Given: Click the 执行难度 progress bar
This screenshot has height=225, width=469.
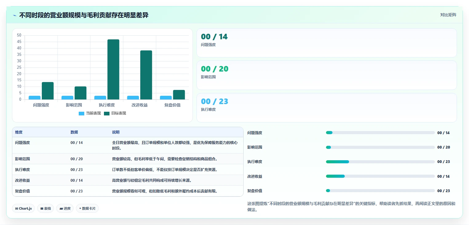Looking at the screenshot, I should tap(380, 162).
